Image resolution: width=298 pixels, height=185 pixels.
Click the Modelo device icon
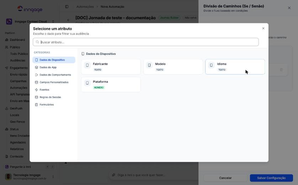149,65
